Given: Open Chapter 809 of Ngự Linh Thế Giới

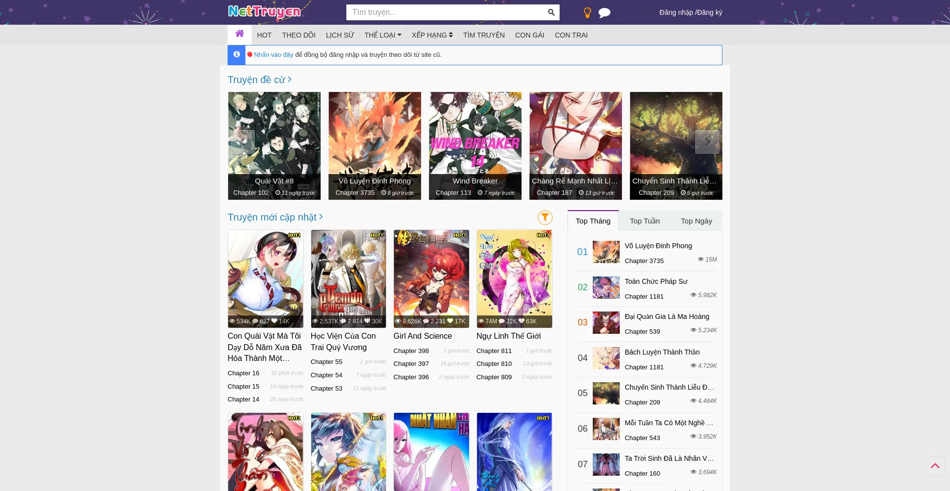Looking at the screenshot, I should pyautogui.click(x=494, y=377).
